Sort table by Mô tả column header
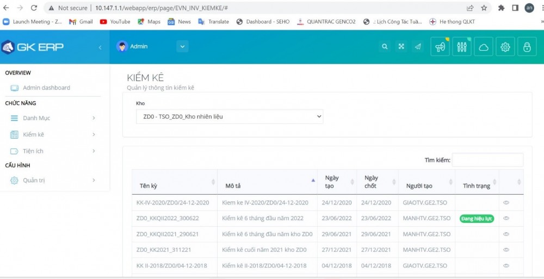The height and width of the screenshot is (279, 544). (267, 185)
